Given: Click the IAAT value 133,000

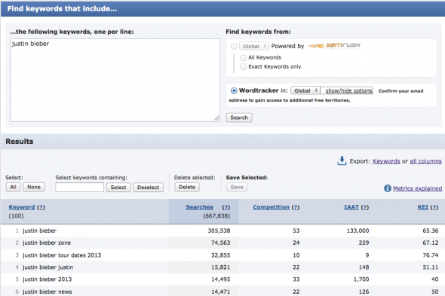Looking at the screenshot, I should 358,230.
